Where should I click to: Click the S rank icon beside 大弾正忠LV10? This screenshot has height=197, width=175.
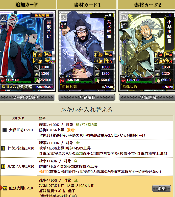click(5, 130)
